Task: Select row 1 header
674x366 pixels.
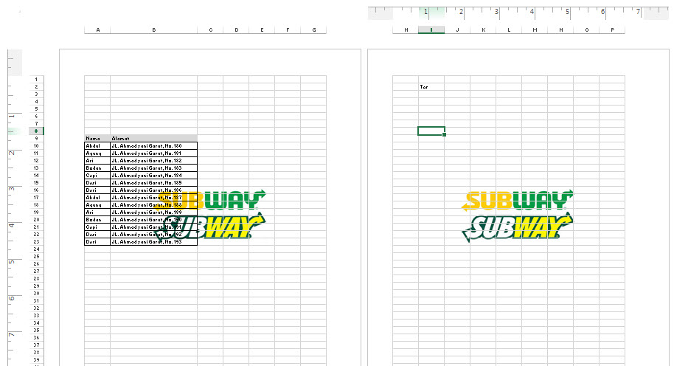Action: (37, 80)
